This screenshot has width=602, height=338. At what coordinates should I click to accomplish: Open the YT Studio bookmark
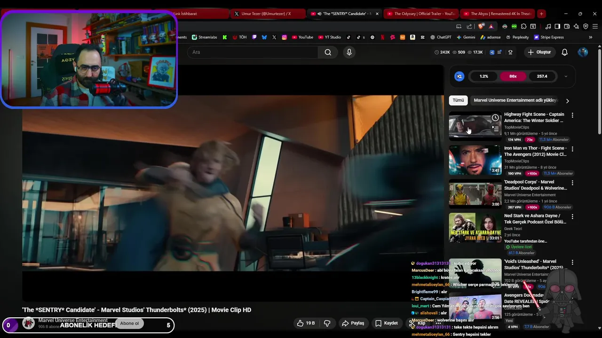[x=330, y=37]
